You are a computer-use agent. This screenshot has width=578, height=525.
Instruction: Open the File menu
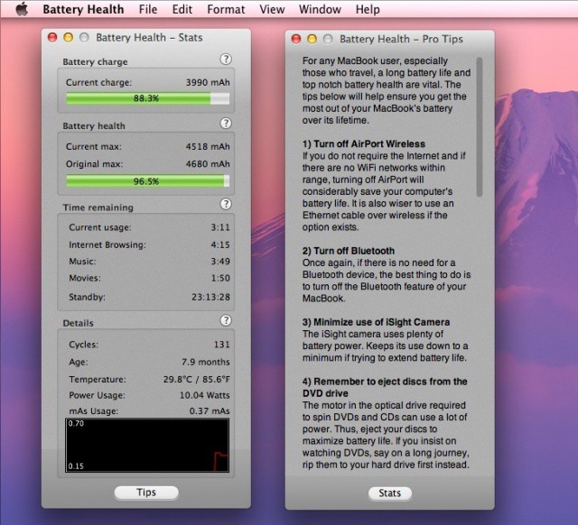(x=148, y=9)
